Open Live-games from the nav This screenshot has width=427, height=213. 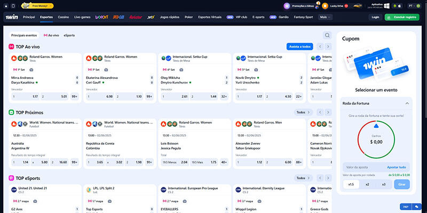(x=82, y=17)
